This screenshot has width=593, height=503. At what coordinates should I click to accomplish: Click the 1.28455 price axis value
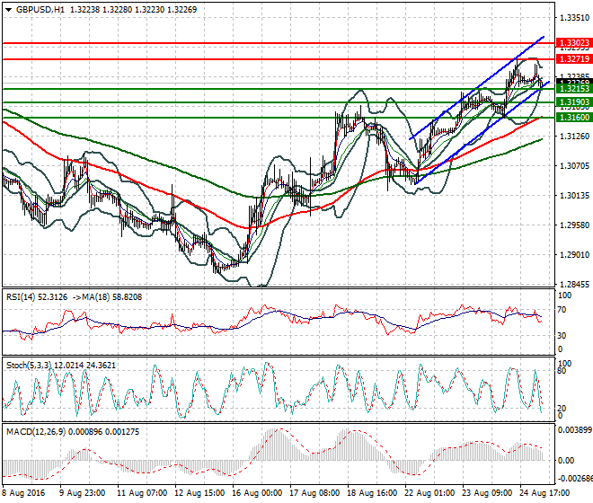574,285
